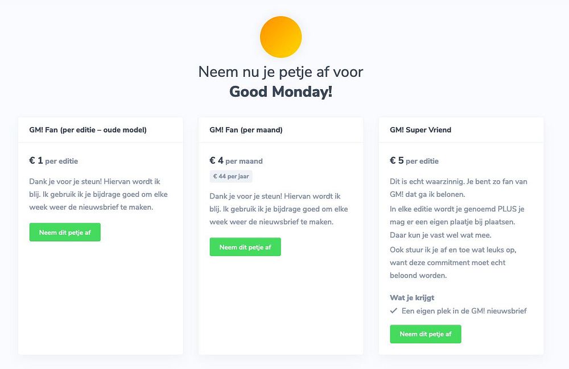569x369 pixels.
Task: Click the '€ 44 per jaar' badge
Action: (x=230, y=176)
